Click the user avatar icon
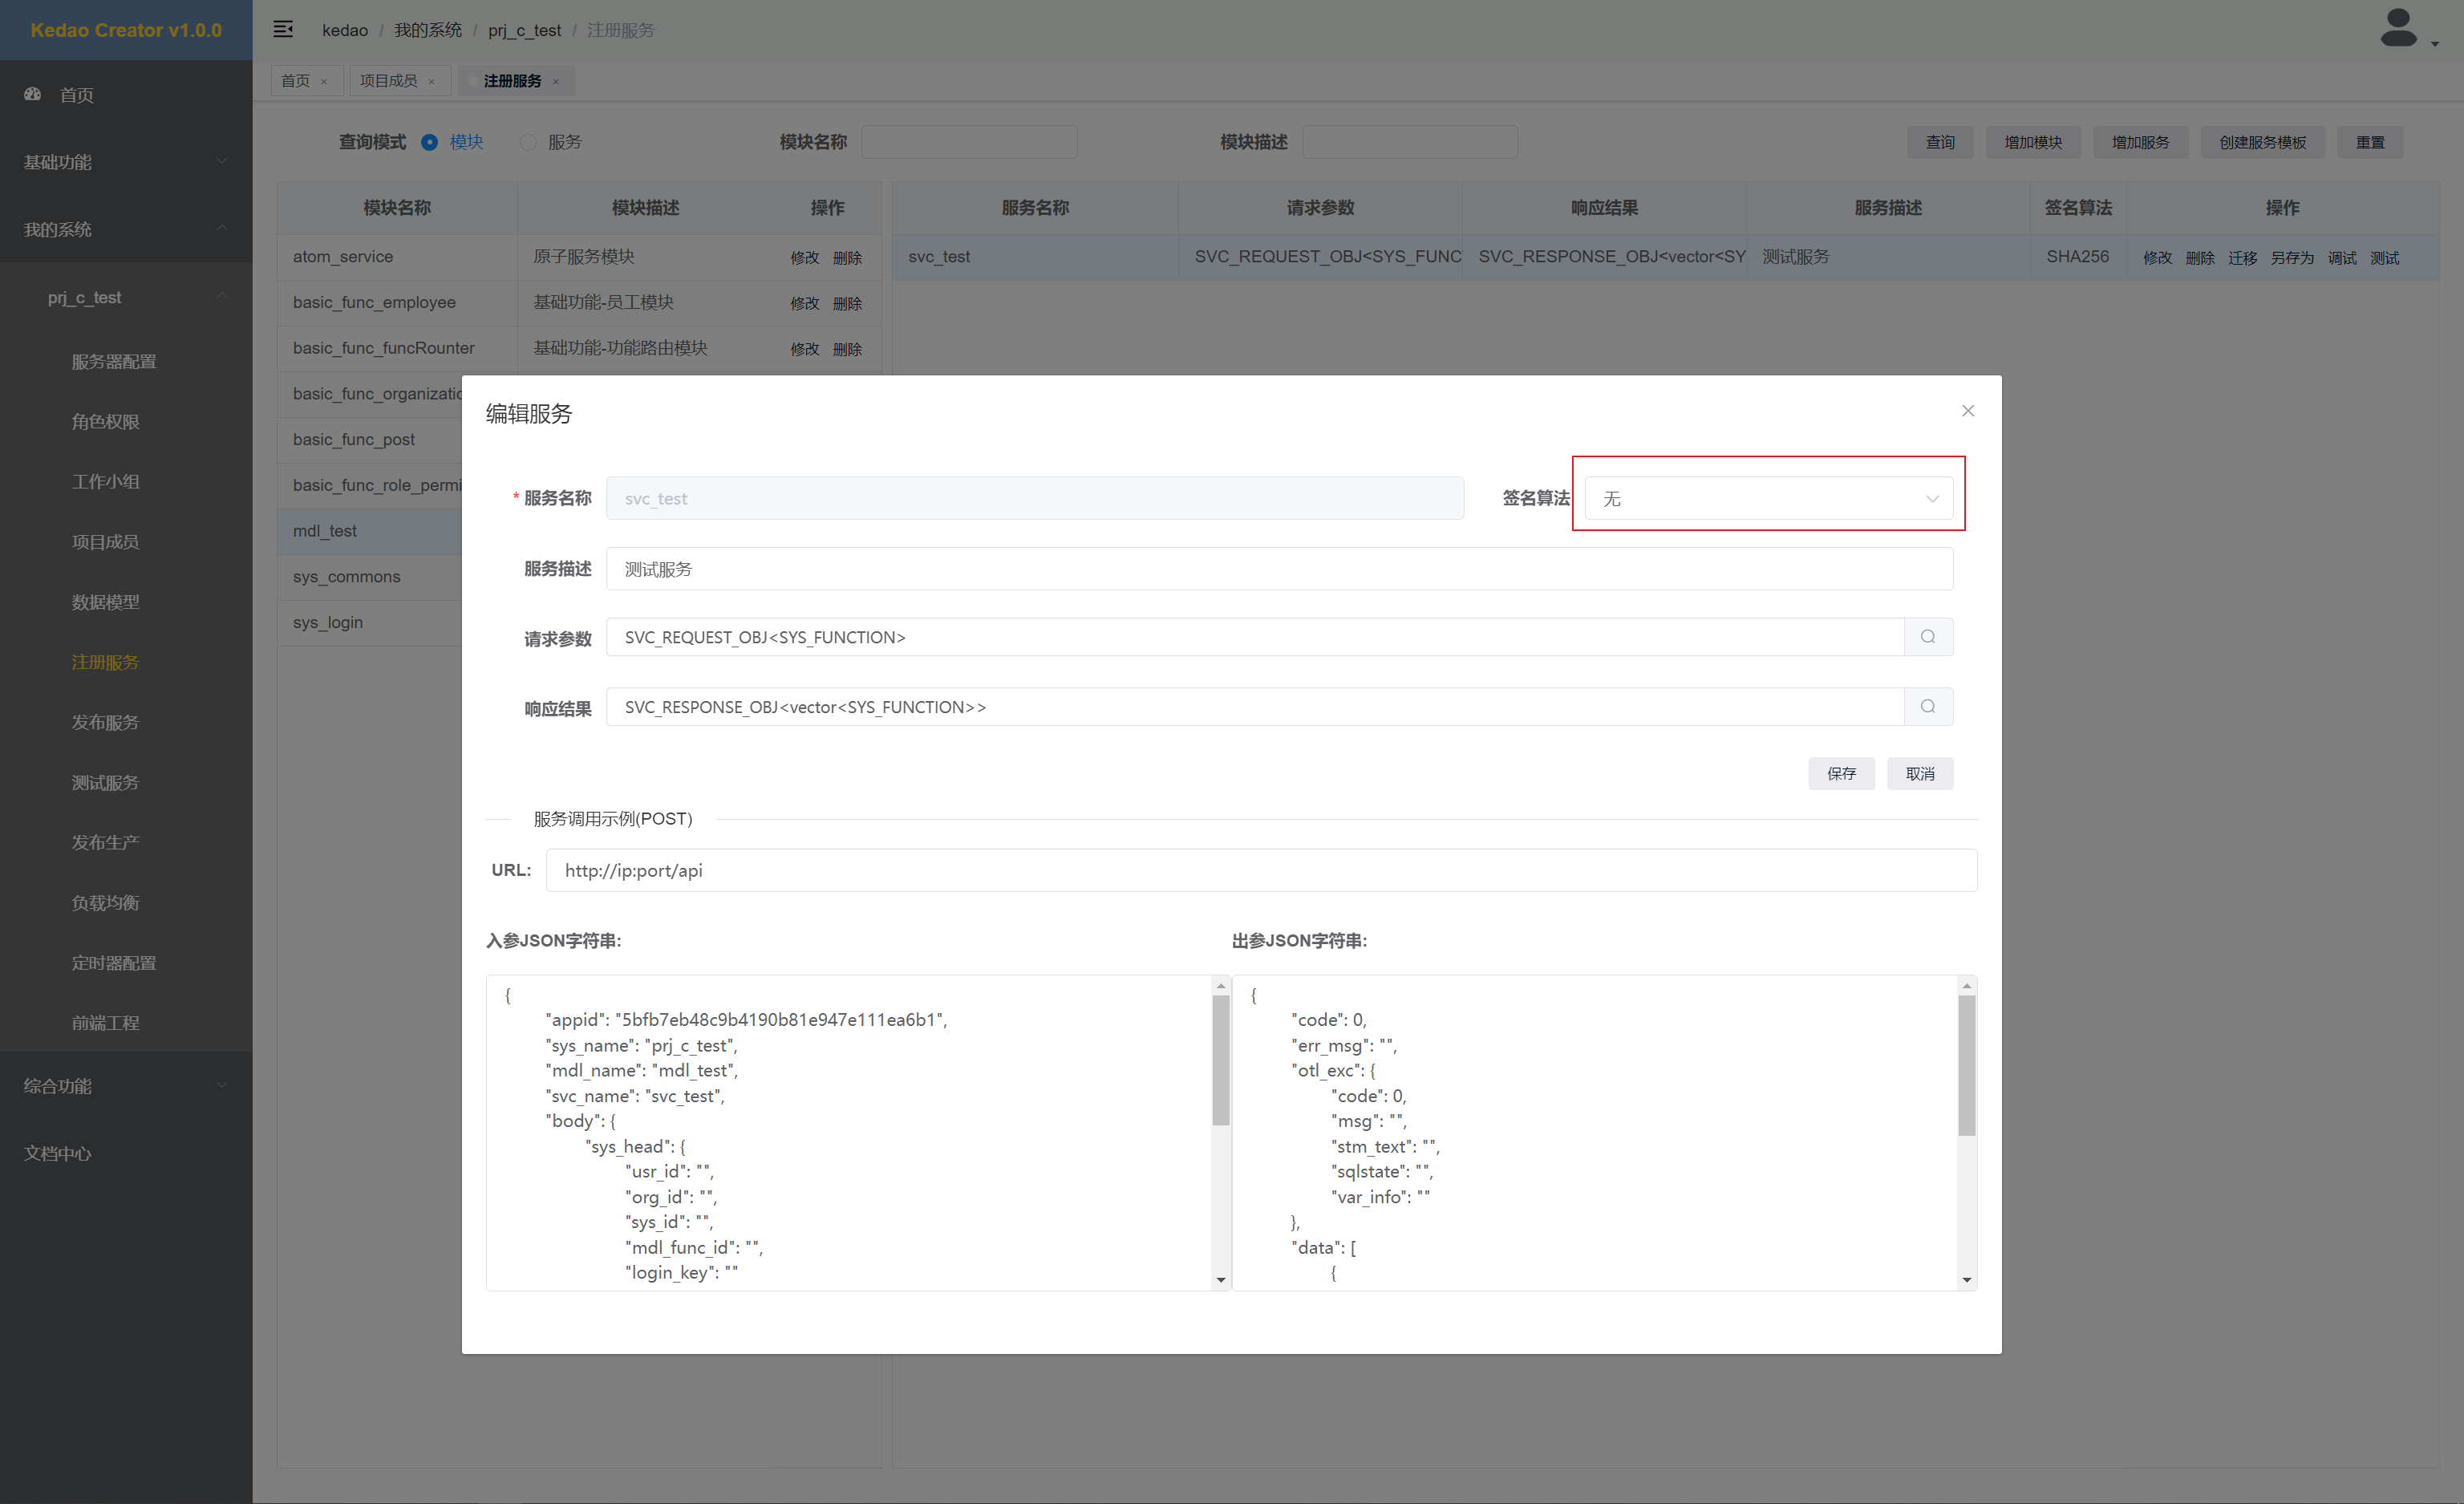 click(2398, 29)
